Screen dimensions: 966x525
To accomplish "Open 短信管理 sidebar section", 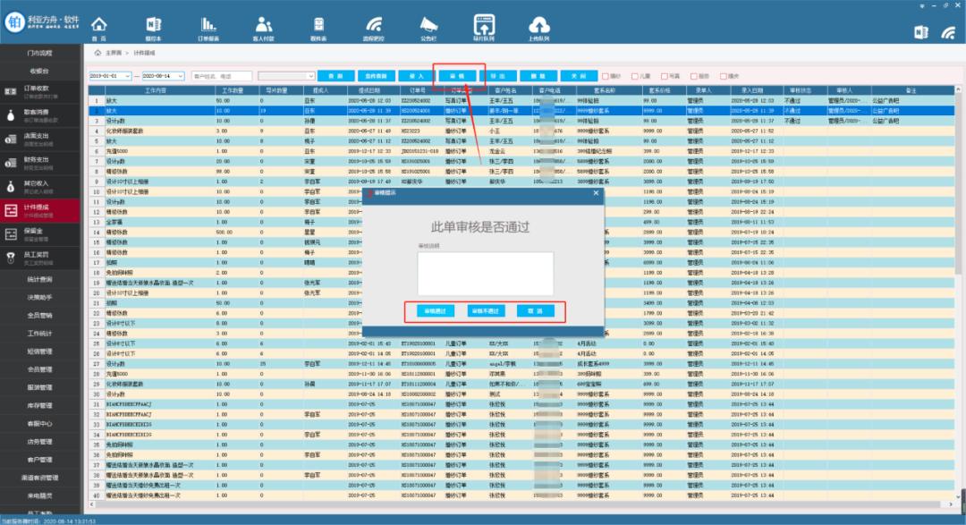I will (40, 351).
